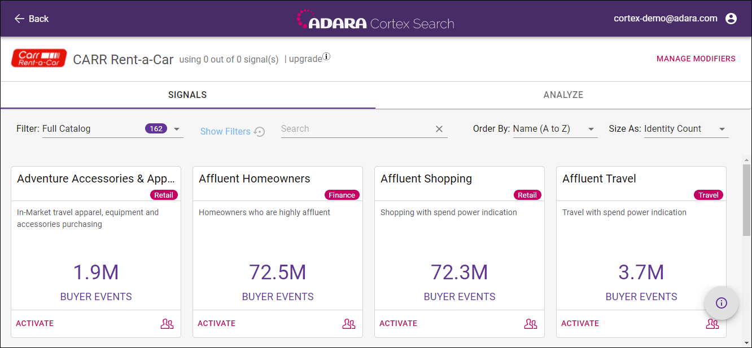The image size is (752, 348).
Task: Click the floating info button
Action: (722, 303)
